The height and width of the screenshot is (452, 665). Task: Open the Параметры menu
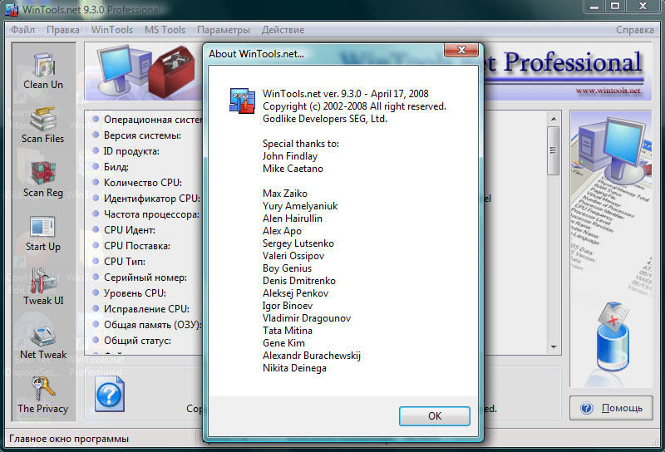(x=224, y=30)
